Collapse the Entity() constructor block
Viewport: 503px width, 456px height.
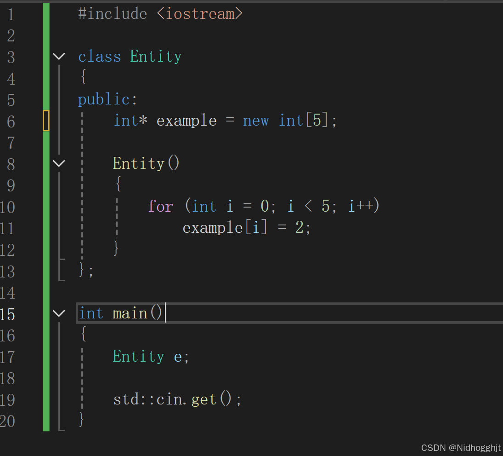pyautogui.click(x=59, y=163)
